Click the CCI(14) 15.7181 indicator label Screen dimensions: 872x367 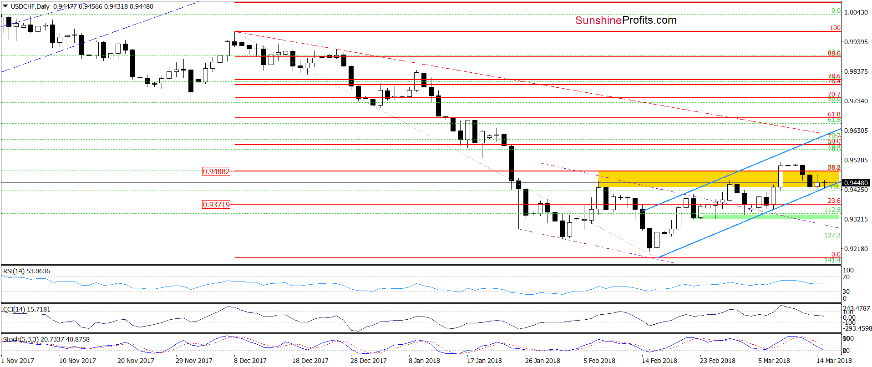pyautogui.click(x=26, y=309)
